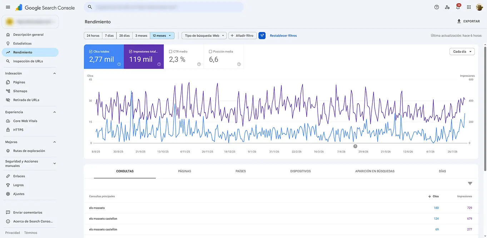
Task: Collapse the Indexación sidebar section
Action: coord(54,74)
